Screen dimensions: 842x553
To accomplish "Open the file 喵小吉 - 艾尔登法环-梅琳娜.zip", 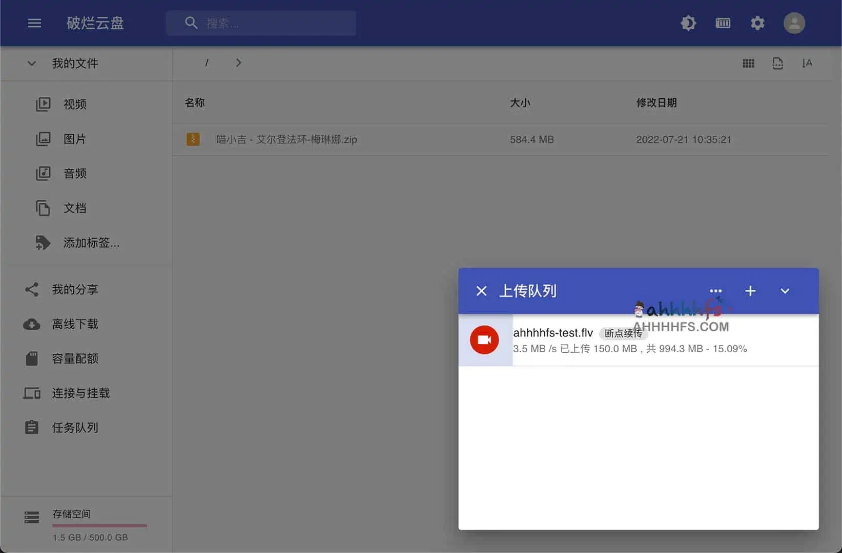I will (x=286, y=139).
